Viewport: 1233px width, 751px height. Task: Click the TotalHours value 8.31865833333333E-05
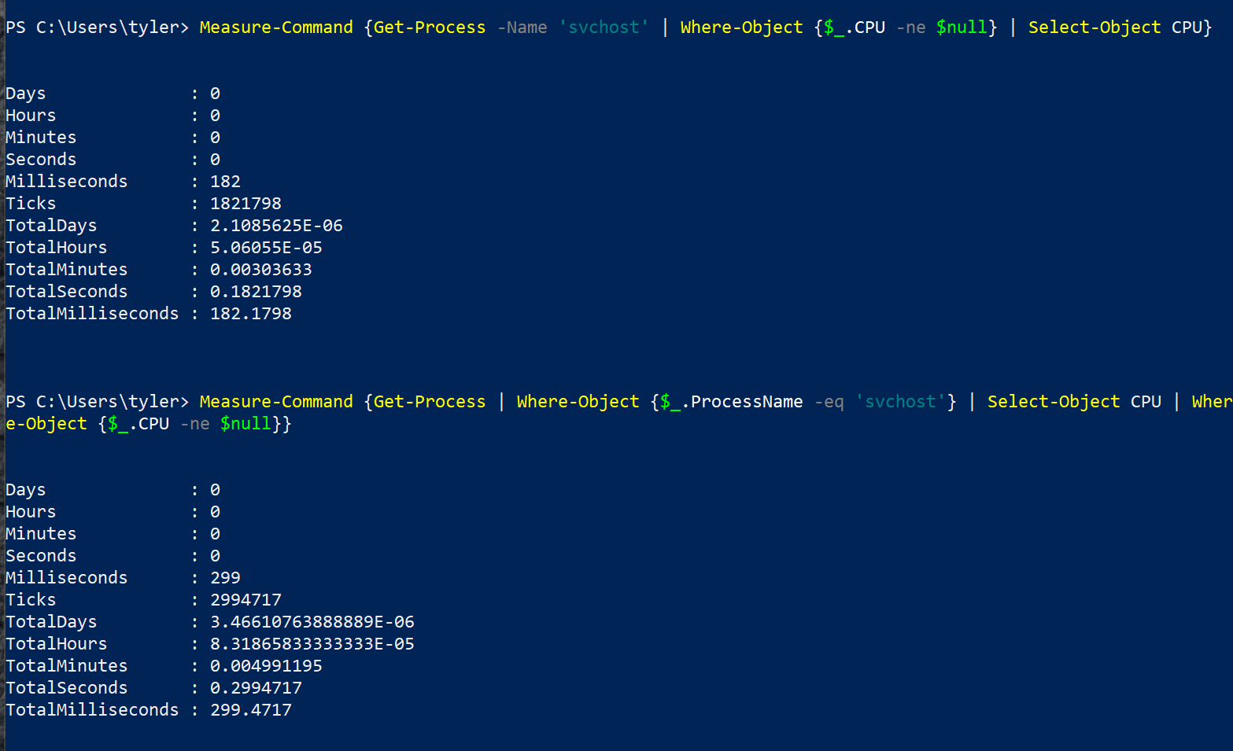[312, 644]
